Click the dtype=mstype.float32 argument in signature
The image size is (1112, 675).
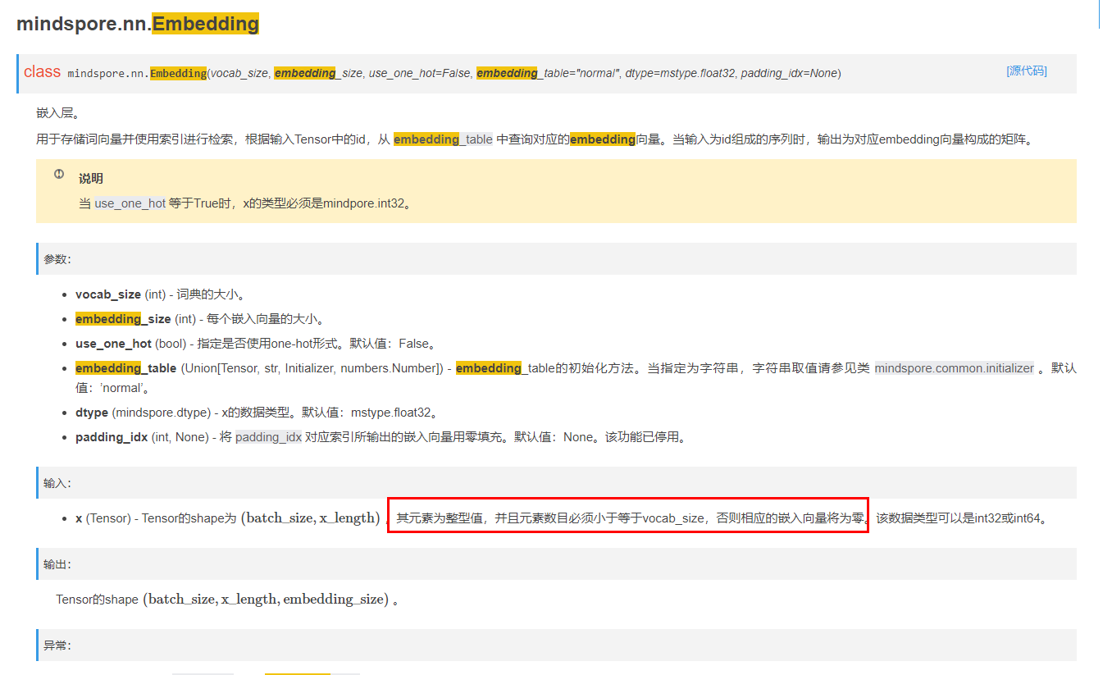(680, 73)
